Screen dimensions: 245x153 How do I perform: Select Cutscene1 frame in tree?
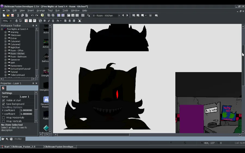click(x=15, y=41)
